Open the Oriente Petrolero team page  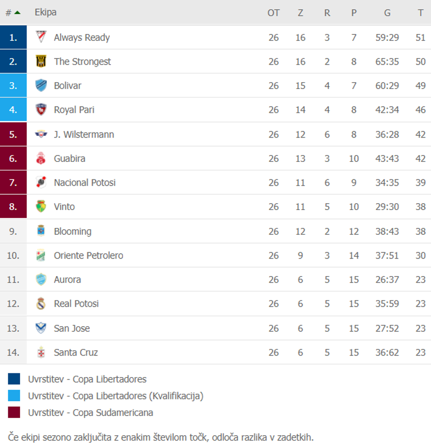coord(88,255)
